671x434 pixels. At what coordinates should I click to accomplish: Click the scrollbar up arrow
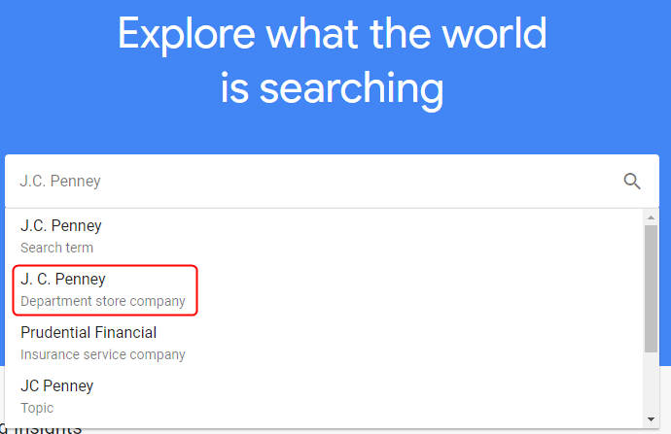(651, 217)
